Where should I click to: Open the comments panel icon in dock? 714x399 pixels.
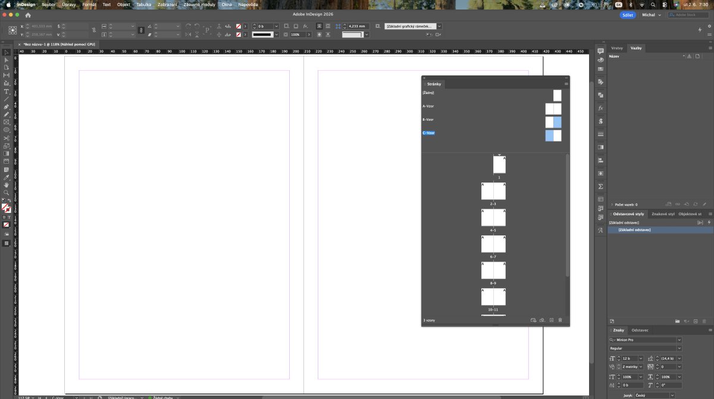click(x=601, y=51)
